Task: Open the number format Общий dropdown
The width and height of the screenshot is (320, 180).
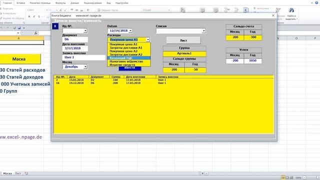Action: point(169,10)
